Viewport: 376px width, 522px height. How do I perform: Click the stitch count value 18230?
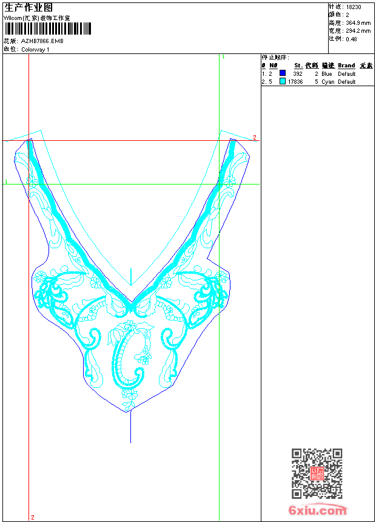pyautogui.click(x=354, y=7)
